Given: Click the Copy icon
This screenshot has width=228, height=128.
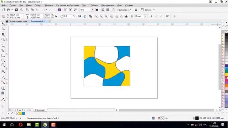Looking at the screenshot, I should click(x=32, y=10).
